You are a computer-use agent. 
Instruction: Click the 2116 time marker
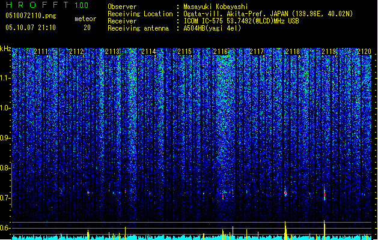coord(221,52)
